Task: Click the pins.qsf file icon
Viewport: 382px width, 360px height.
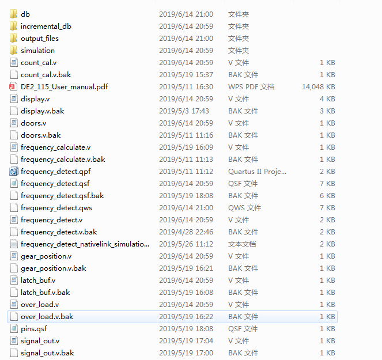Action: click(x=14, y=328)
